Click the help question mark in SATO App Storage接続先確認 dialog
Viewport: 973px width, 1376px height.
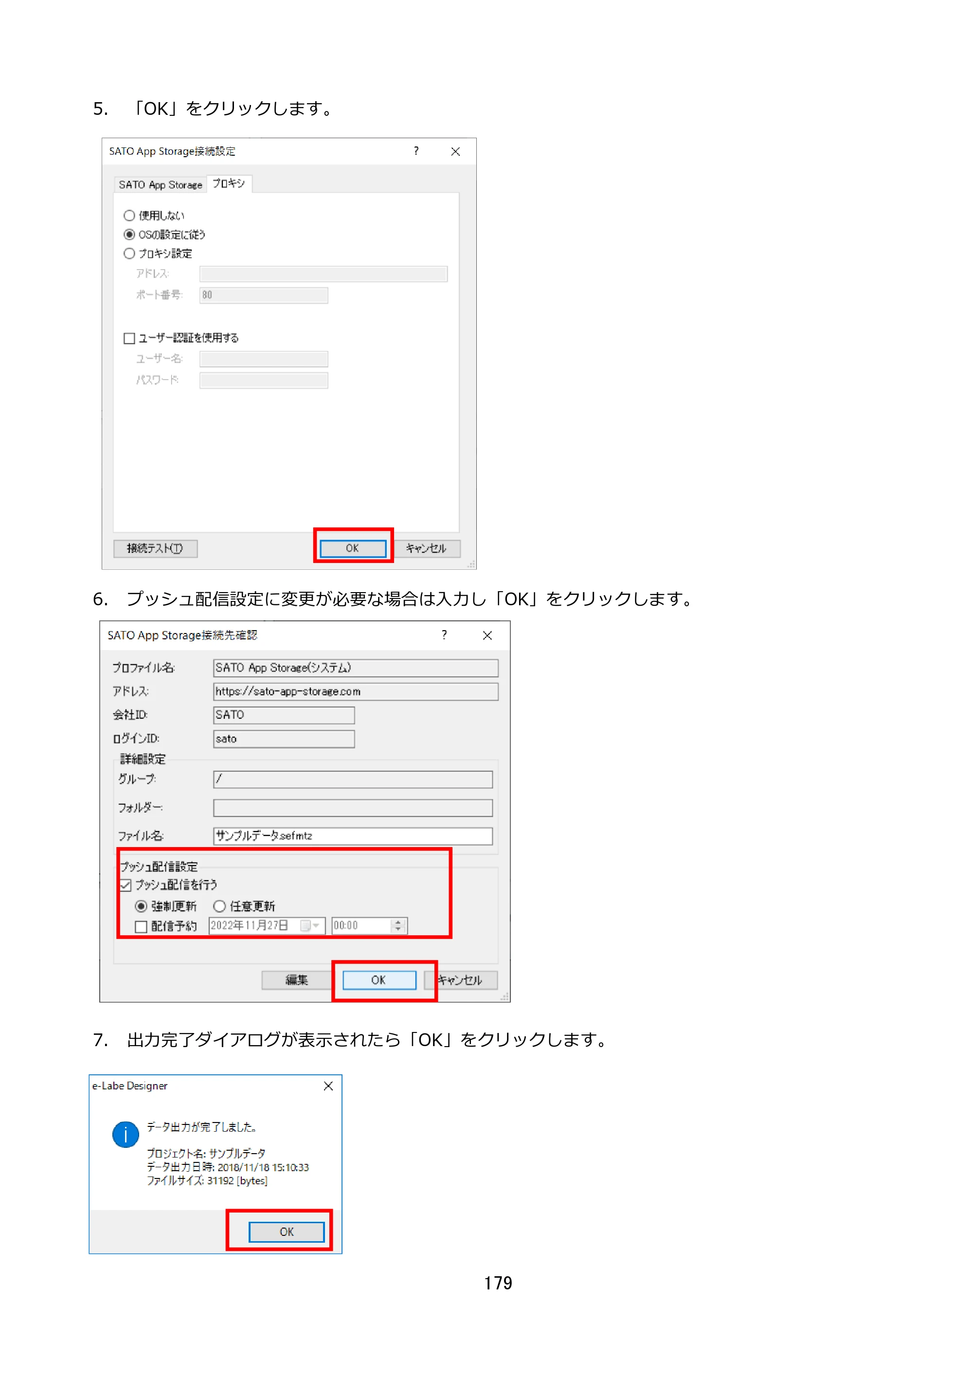[444, 634]
